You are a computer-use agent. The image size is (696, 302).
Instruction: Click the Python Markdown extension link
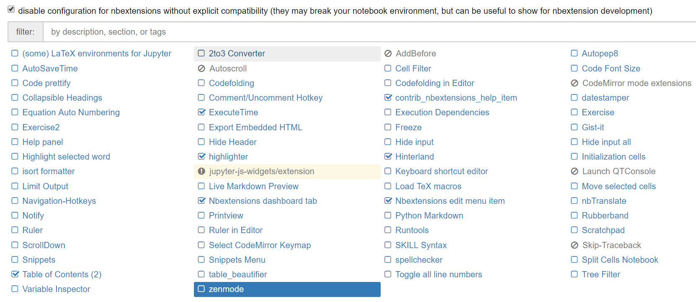pyautogui.click(x=429, y=216)
